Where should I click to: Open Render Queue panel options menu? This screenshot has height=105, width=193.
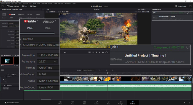pos(191,9)
